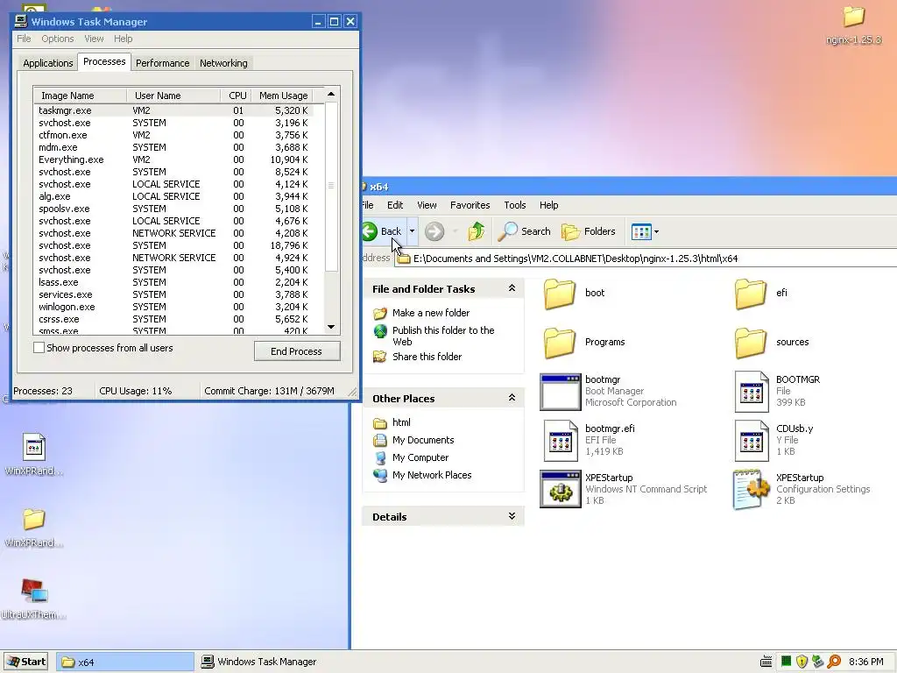This screenshot has width=897, height=673.
Task: Click the Start button
Action: tap(27, 662)
